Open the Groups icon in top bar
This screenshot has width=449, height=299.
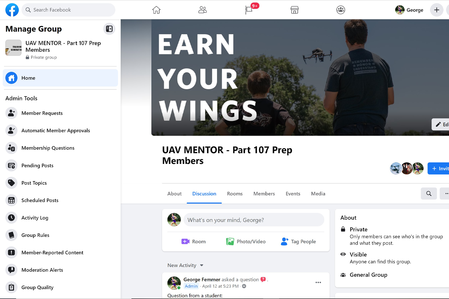(x=341, y=10)
